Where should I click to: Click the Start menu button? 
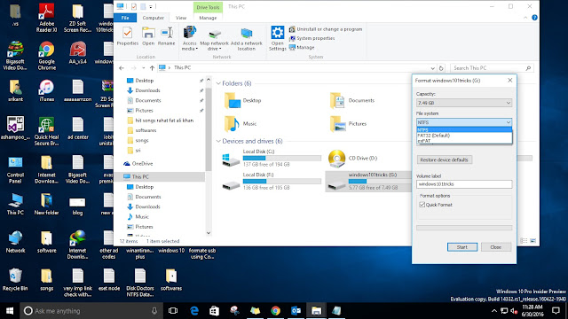point(10,311)
